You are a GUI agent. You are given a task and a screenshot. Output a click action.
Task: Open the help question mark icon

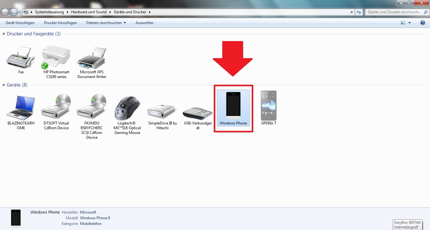[x=423, y=23]
